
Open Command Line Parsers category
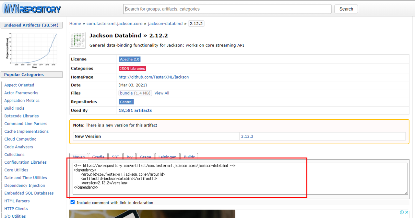(x=26, y=124)
